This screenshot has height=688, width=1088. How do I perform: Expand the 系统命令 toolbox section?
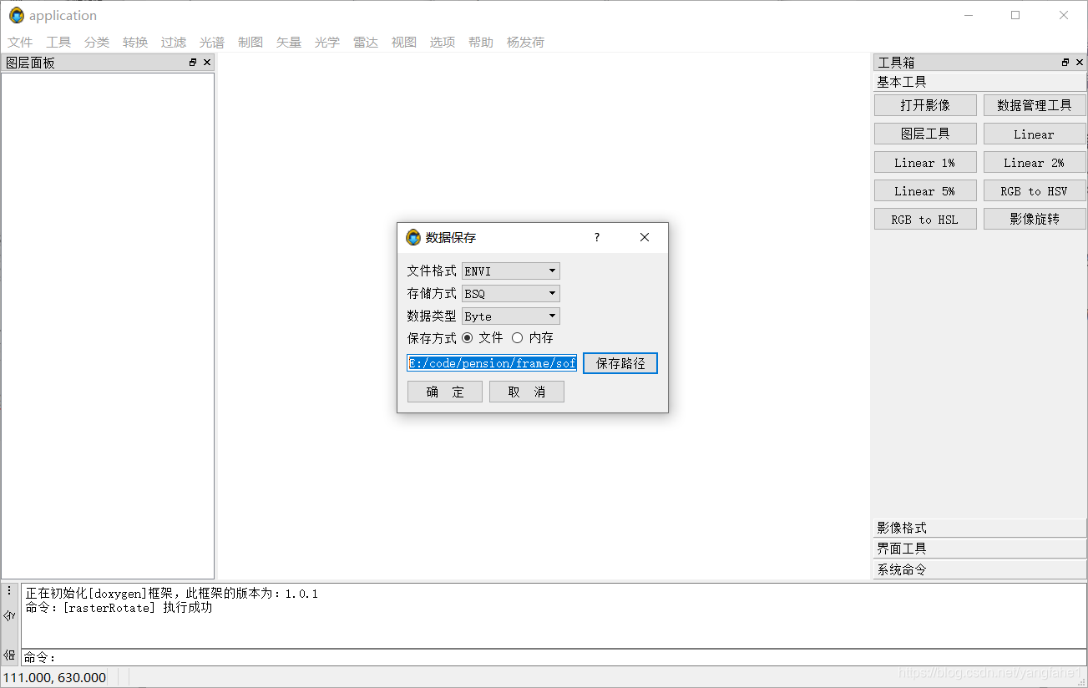[x=979, y=569]
